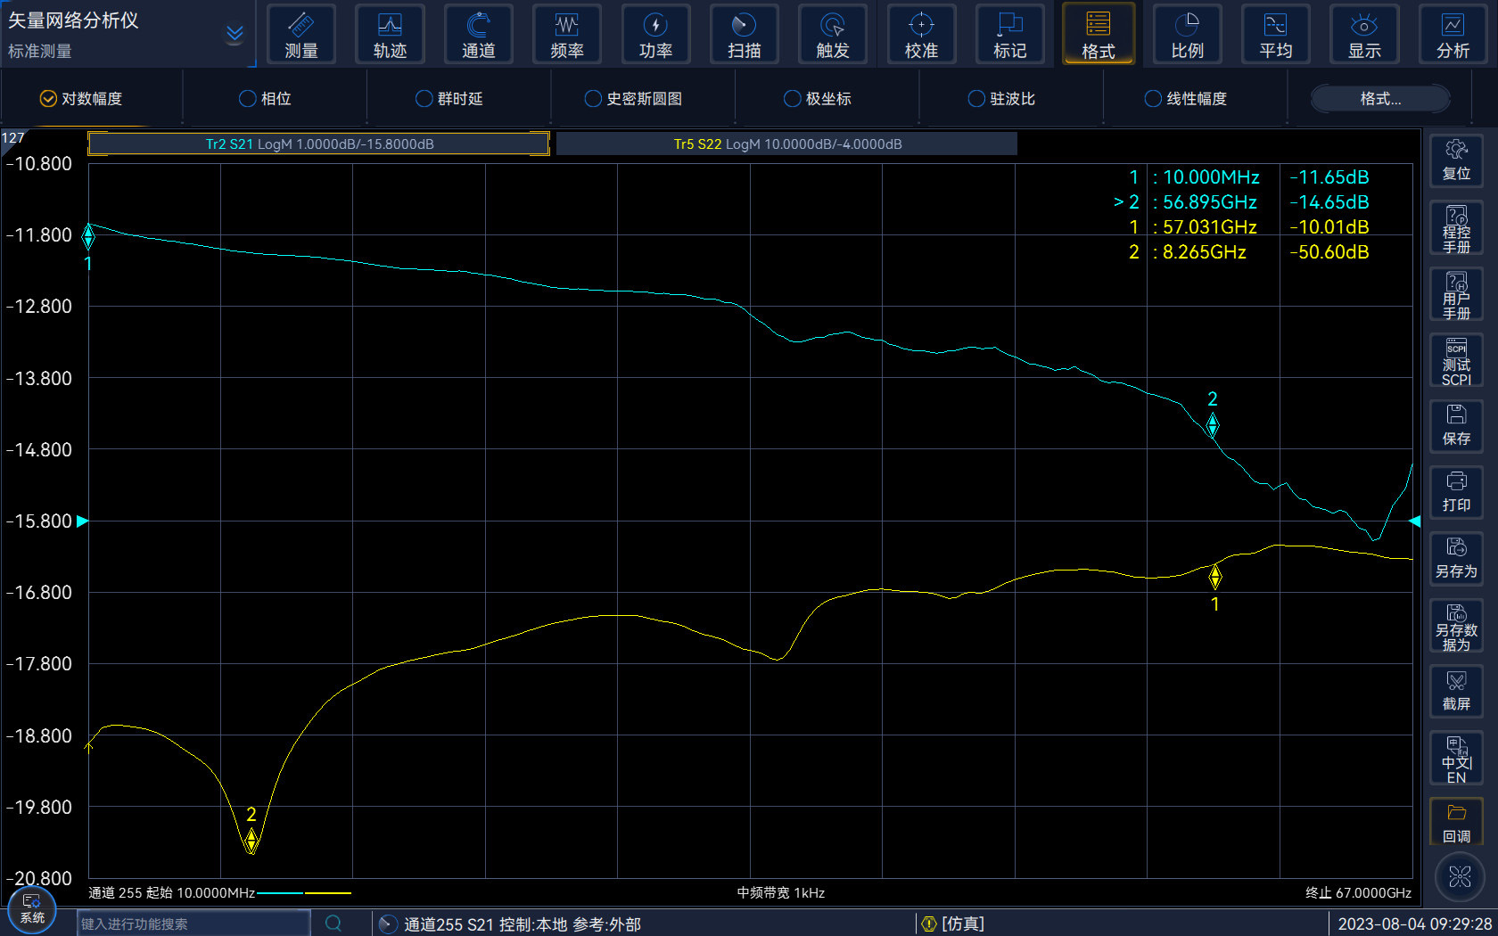
Task: Select the 相位 phase format
Action: tap(266, 99)
